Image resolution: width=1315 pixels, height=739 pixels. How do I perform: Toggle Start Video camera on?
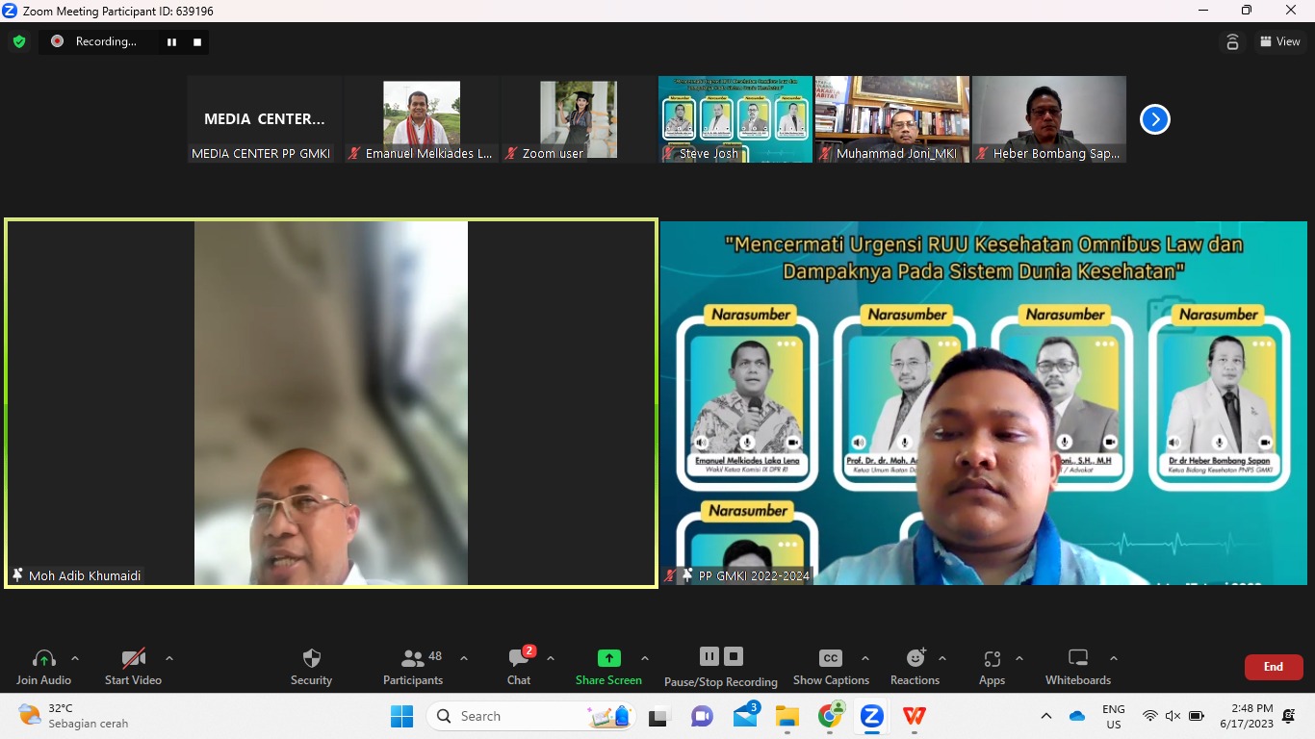pos(133,667)
